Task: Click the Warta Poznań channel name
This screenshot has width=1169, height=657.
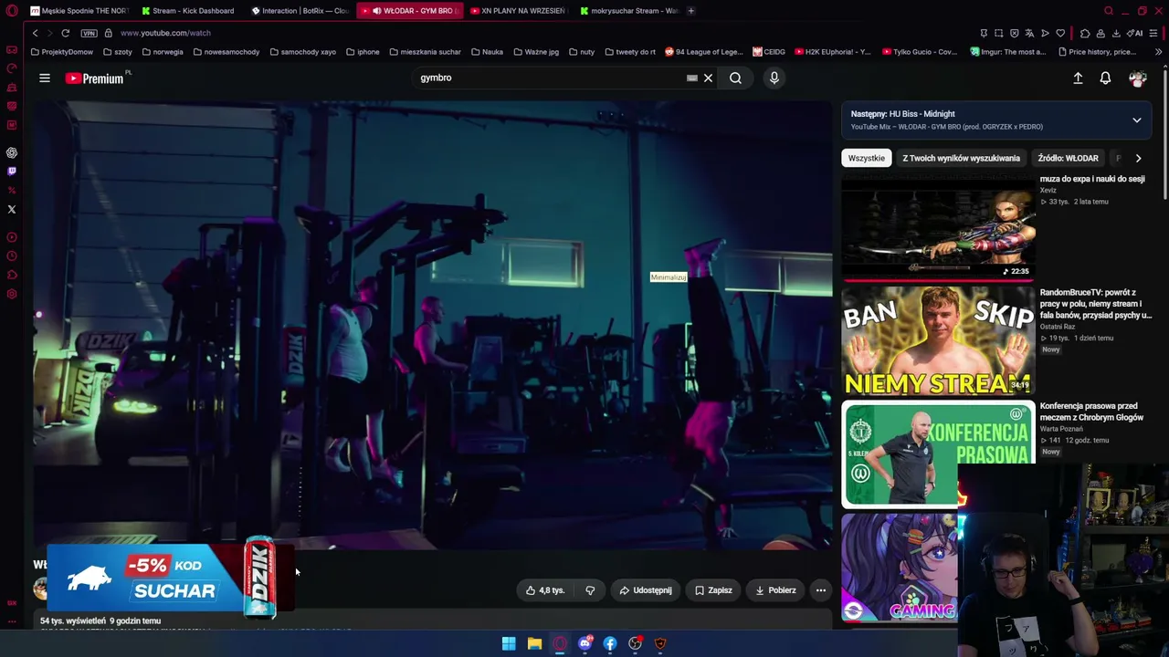Action: 1061,429
